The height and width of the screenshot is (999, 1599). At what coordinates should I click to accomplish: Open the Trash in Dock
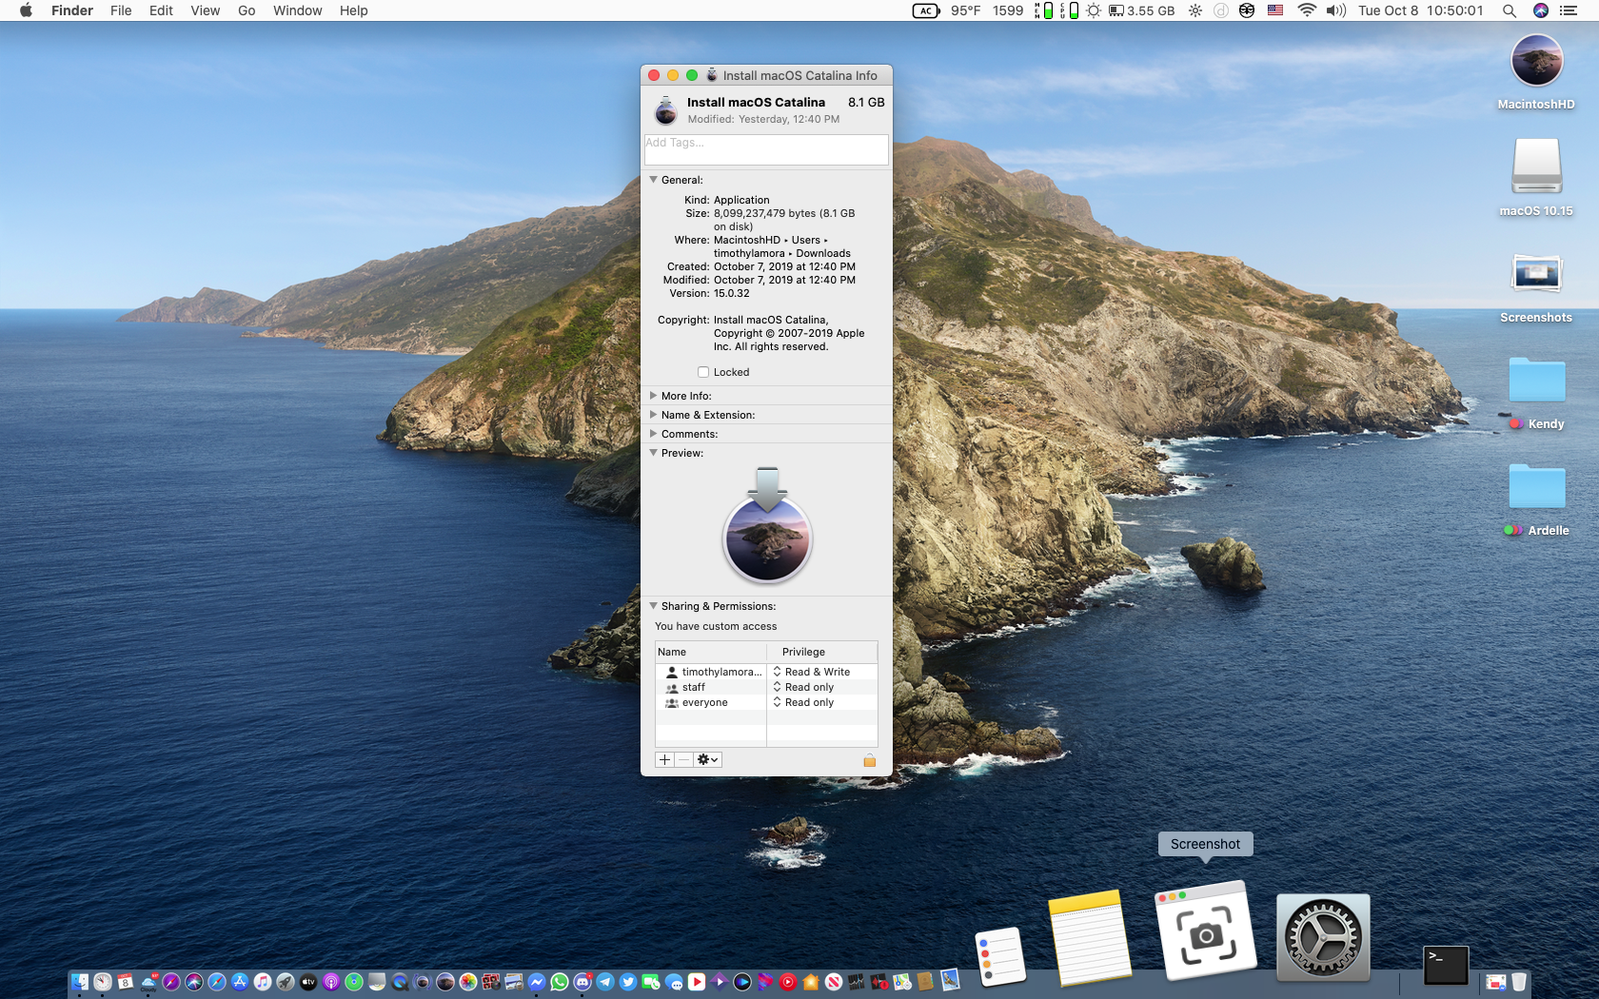point(1519,982)
